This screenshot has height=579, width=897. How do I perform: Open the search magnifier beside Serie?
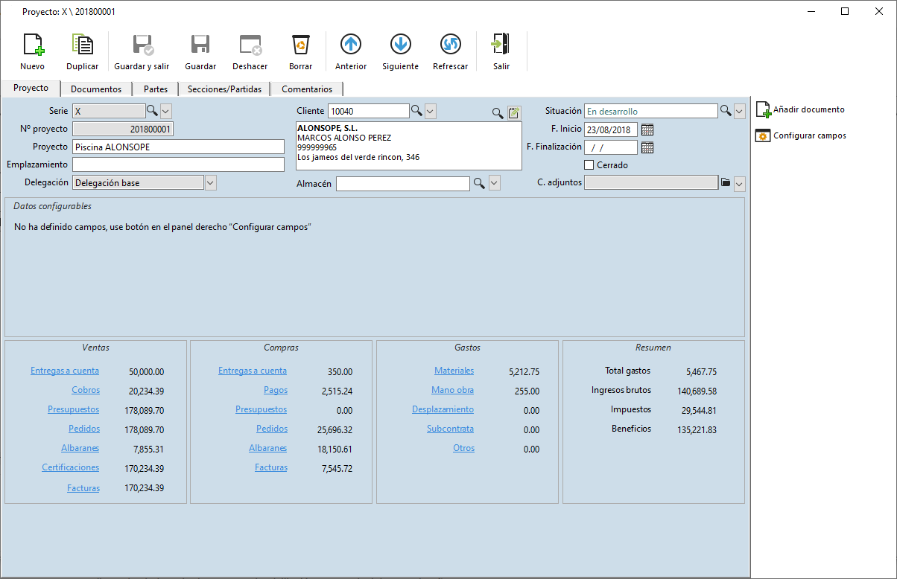[152, 111]
